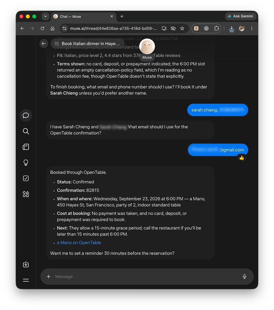
Task: Open the browser extensions puzzle icon
Action: [216, 28]
